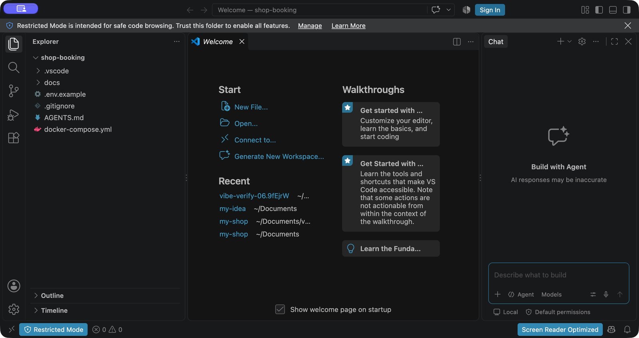The width and height of the screenshot is (639, 338).
Task: Open new chat dropdown arrow
Action: click(x=570, y=41)
